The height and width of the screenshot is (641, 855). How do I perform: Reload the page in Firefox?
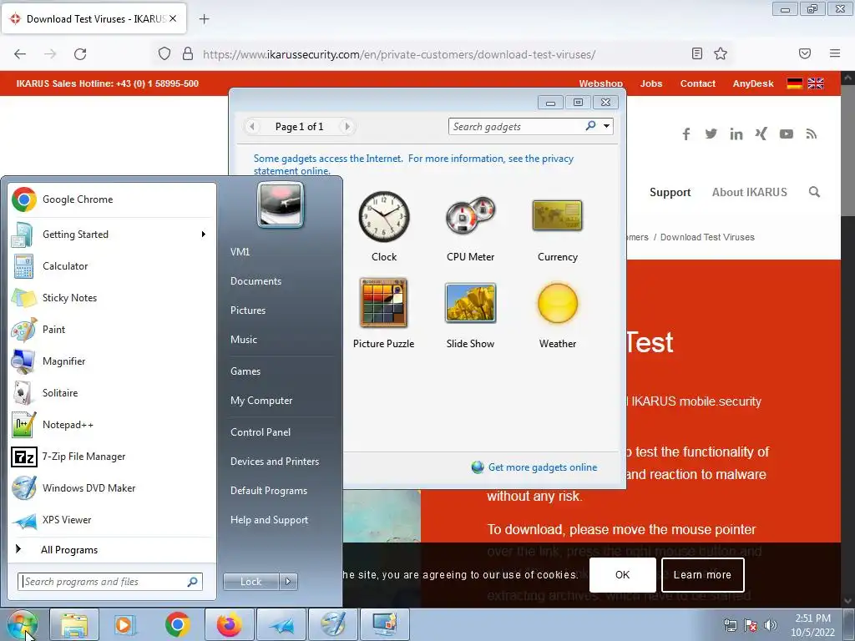click(80, 53)
